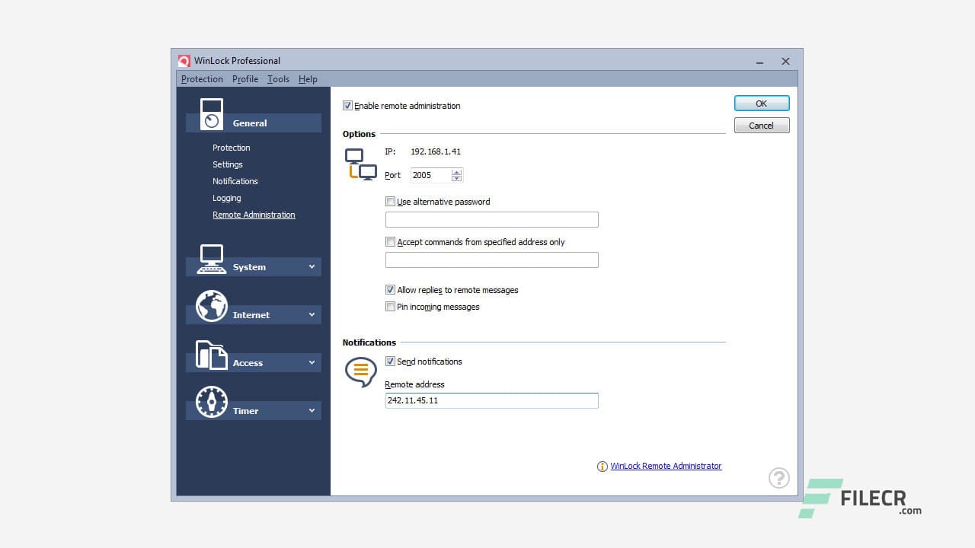Viewport: 975px width, 548px height.
Task: Click the OK button
Action: (x=761, y=103)
